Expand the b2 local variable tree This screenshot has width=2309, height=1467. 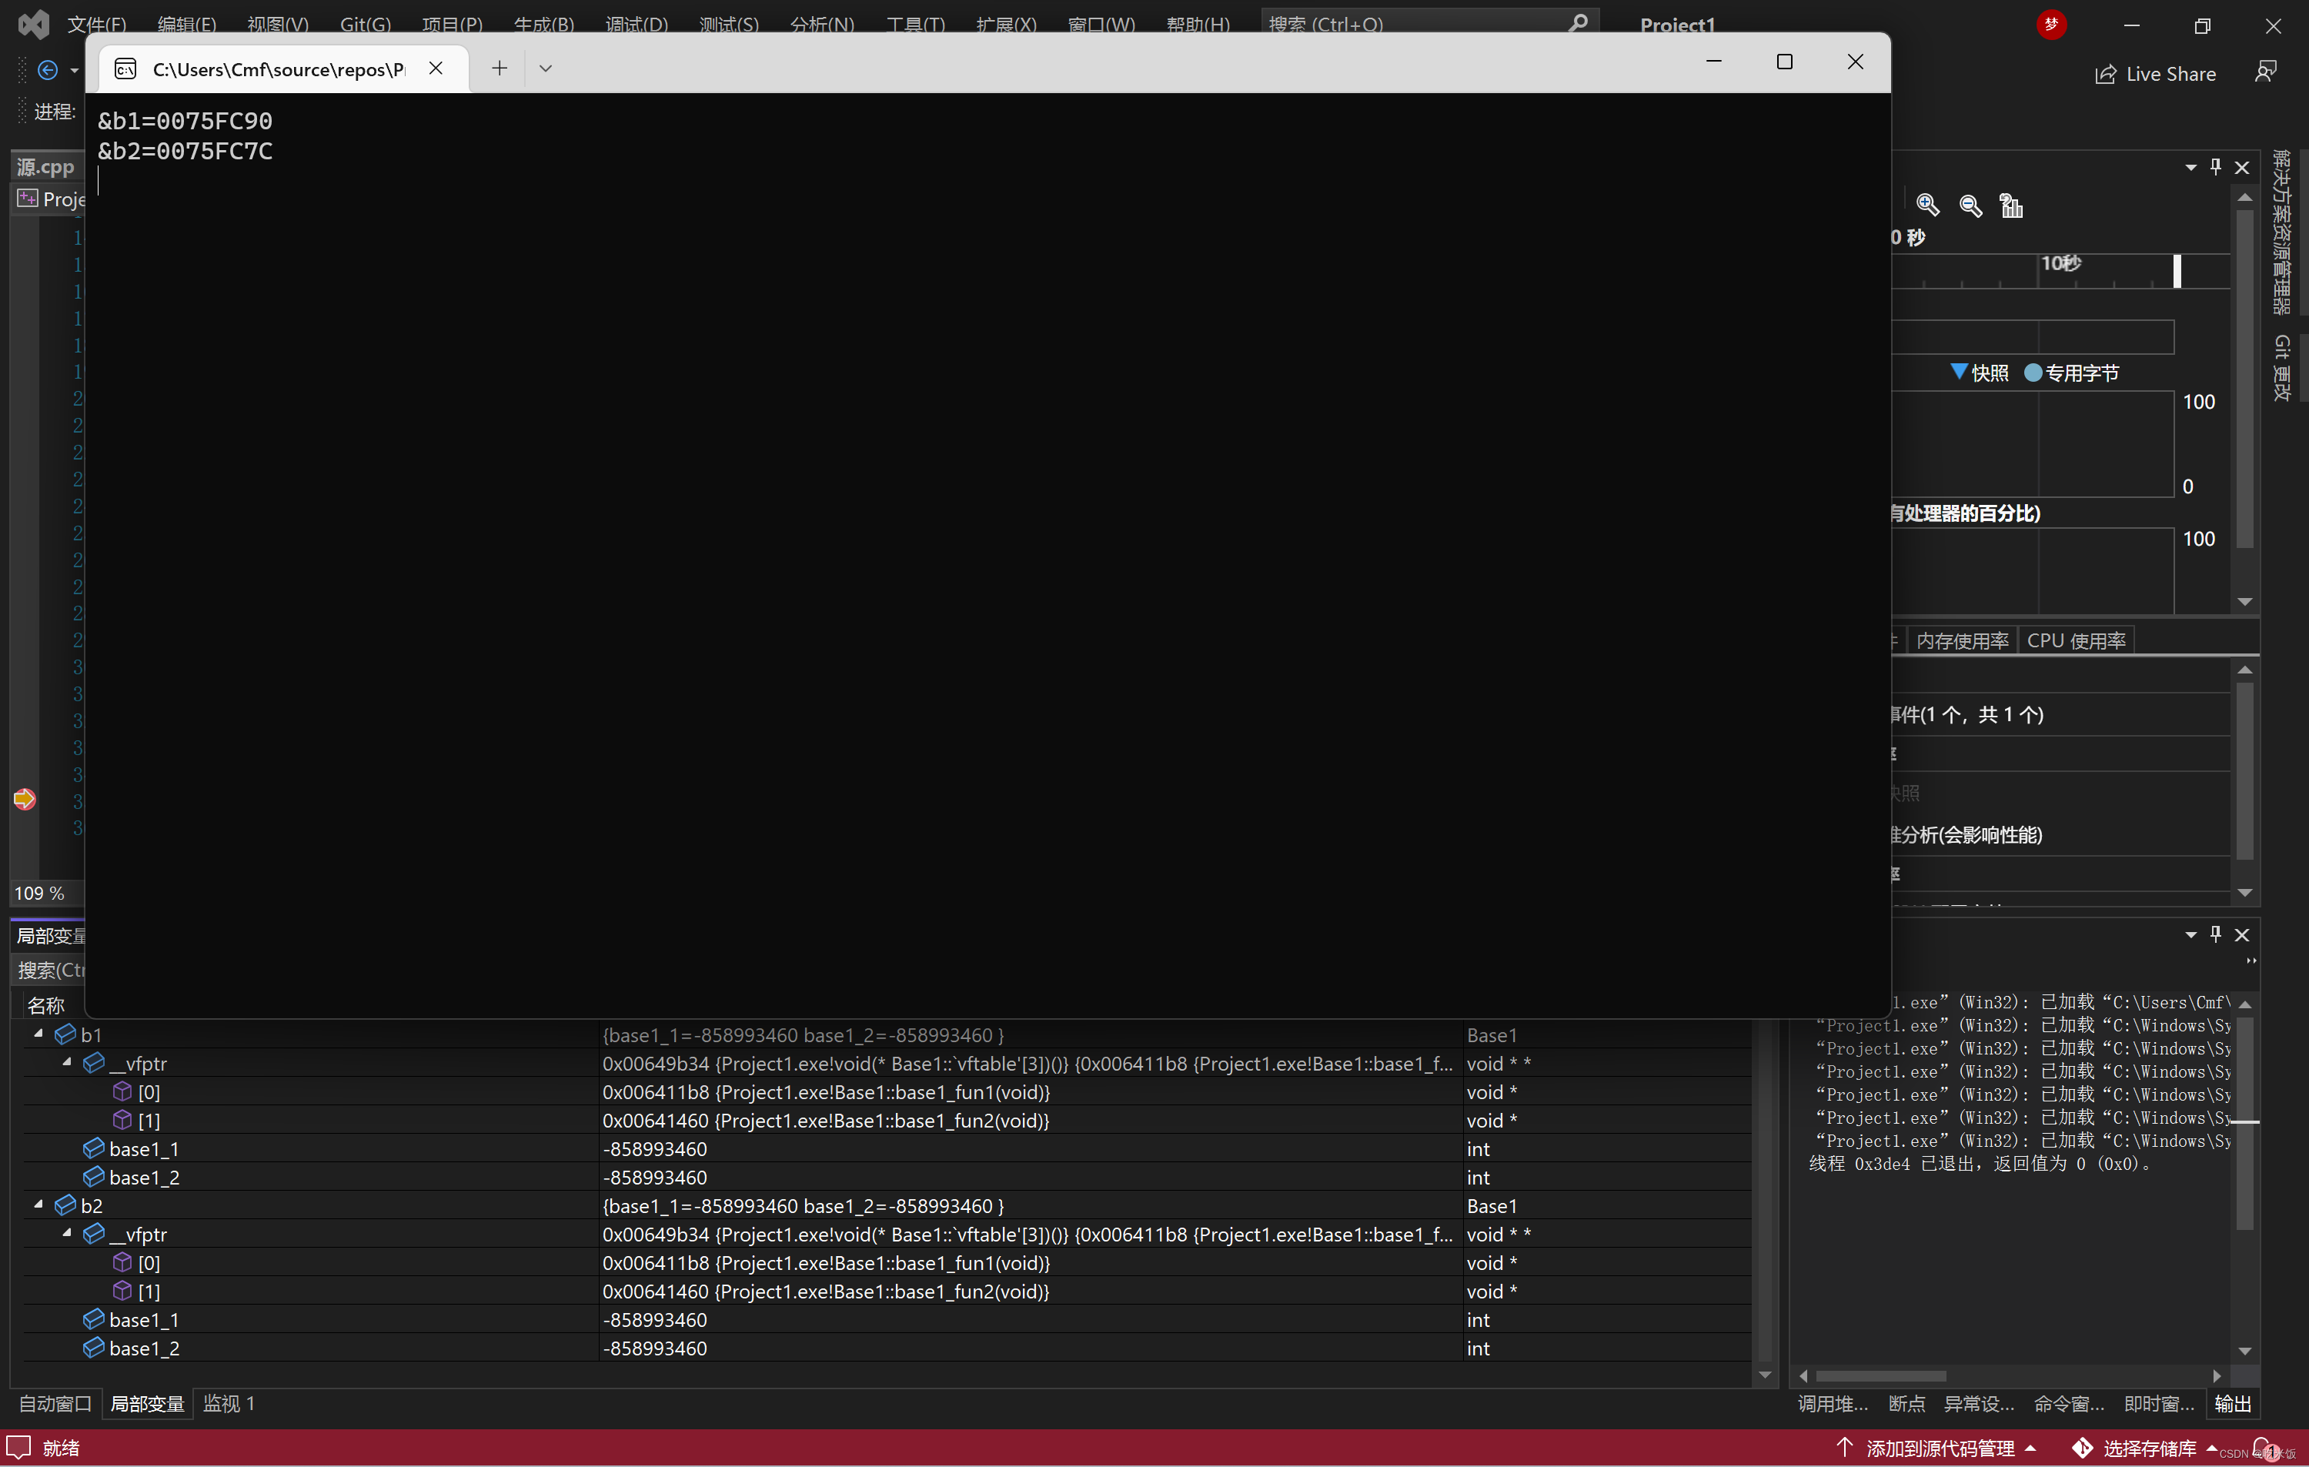pos(38,1206)
